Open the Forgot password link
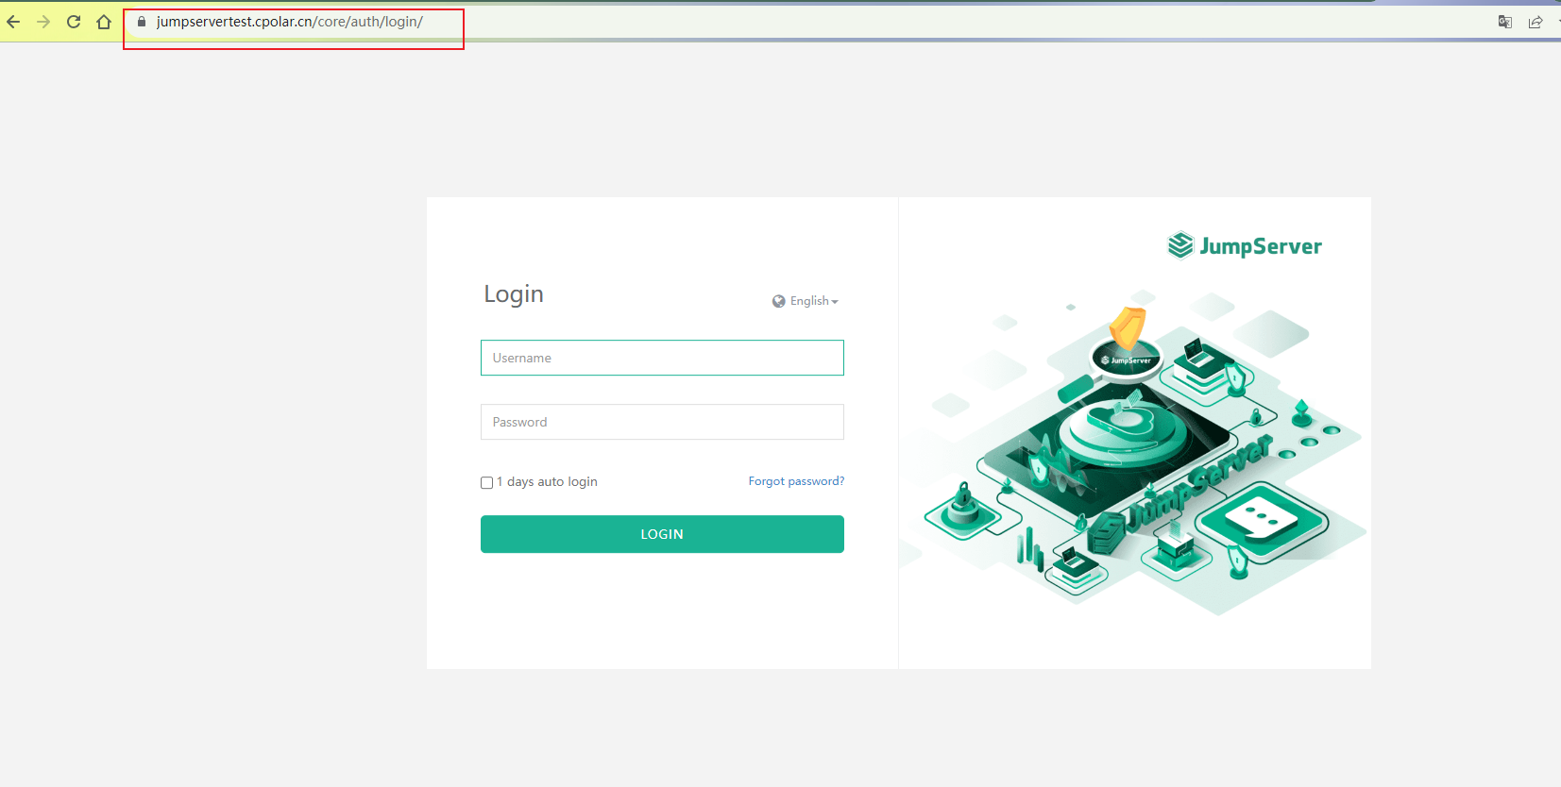1561x787 pixels. tap(796, 481)
